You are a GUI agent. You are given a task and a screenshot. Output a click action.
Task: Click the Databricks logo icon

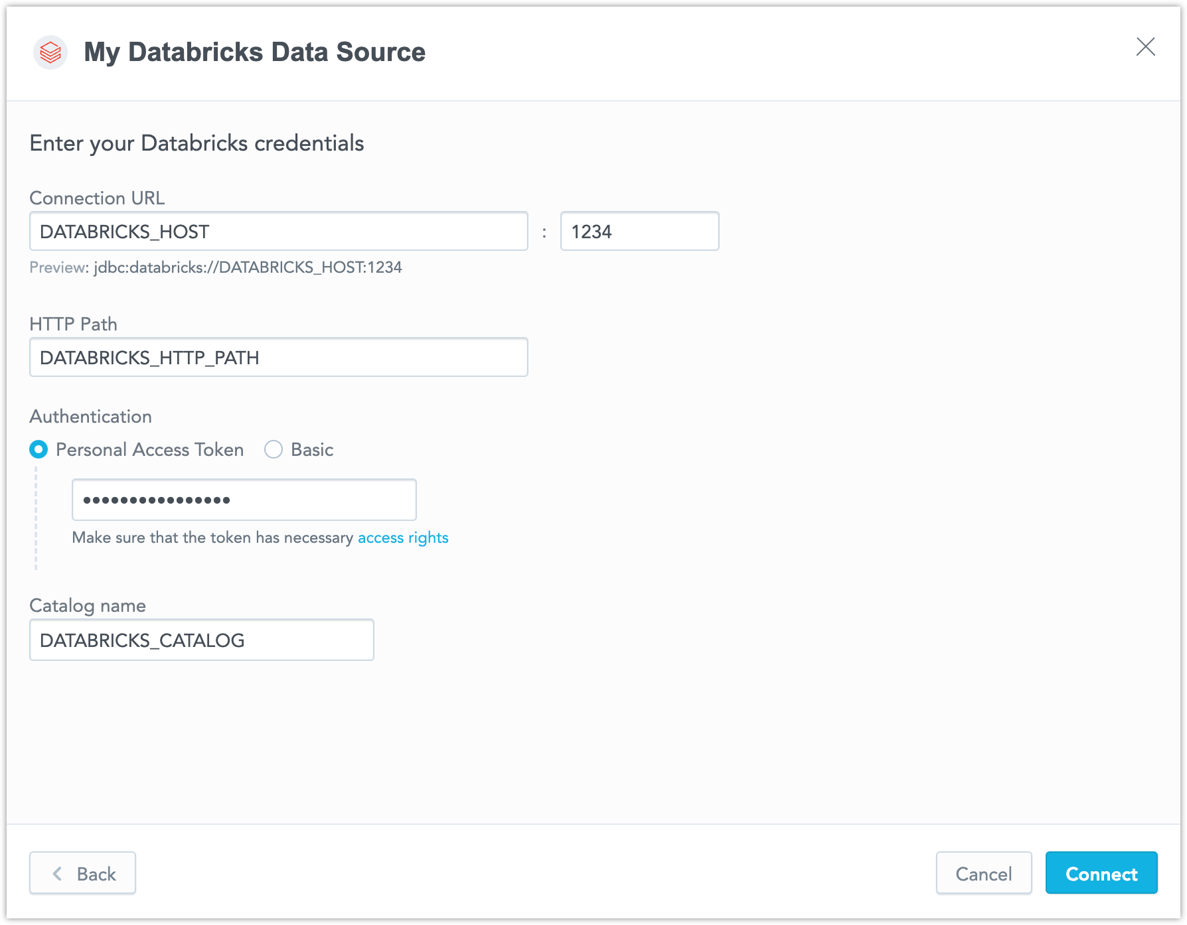(x=50, y=52)
